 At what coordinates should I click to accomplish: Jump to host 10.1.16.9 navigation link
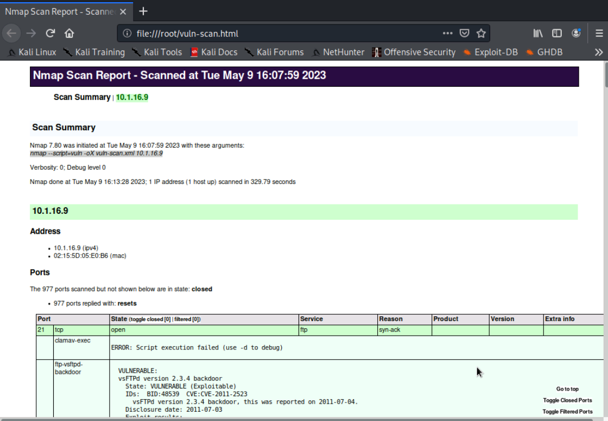tap(132, 97)
